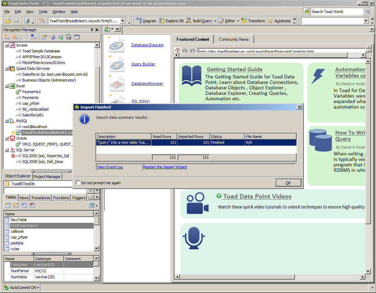
Task: Click the create table icon in Object Explorer
Action: [x=8, y=205]
